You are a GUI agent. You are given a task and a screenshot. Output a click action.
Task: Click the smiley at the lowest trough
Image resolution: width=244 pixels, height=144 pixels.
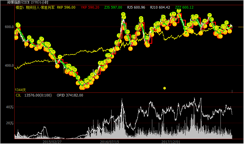82,87
